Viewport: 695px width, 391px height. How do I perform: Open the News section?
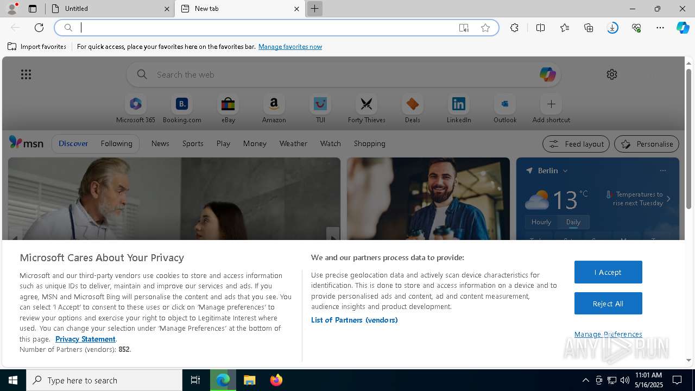160,143
